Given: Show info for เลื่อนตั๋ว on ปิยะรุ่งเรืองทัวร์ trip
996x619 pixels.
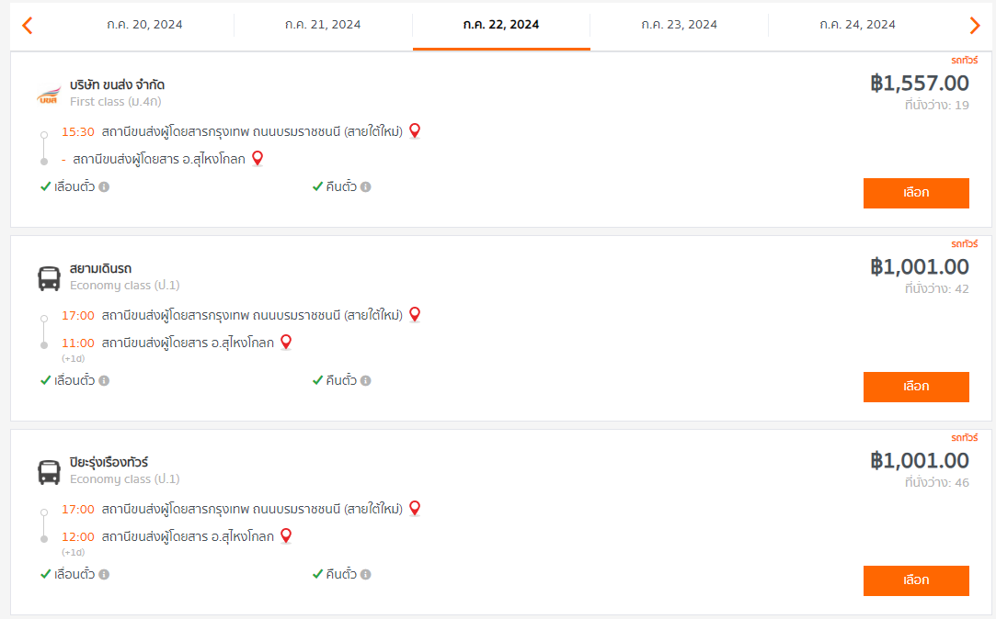Looking at the screenshot, I should [104, 574].
